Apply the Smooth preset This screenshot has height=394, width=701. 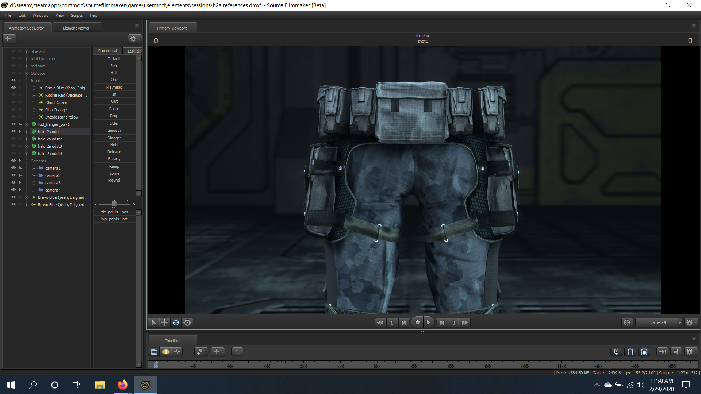coord(114,130)
